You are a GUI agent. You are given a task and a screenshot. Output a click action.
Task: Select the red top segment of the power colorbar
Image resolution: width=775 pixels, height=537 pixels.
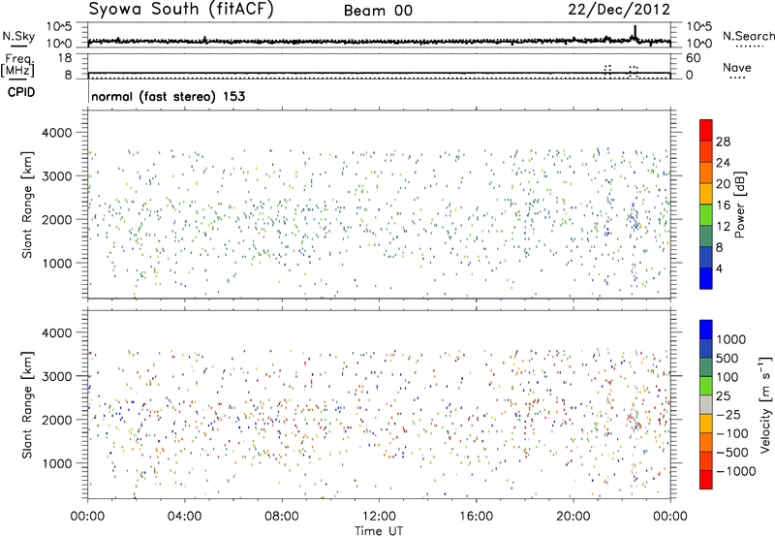pos(706,130)
